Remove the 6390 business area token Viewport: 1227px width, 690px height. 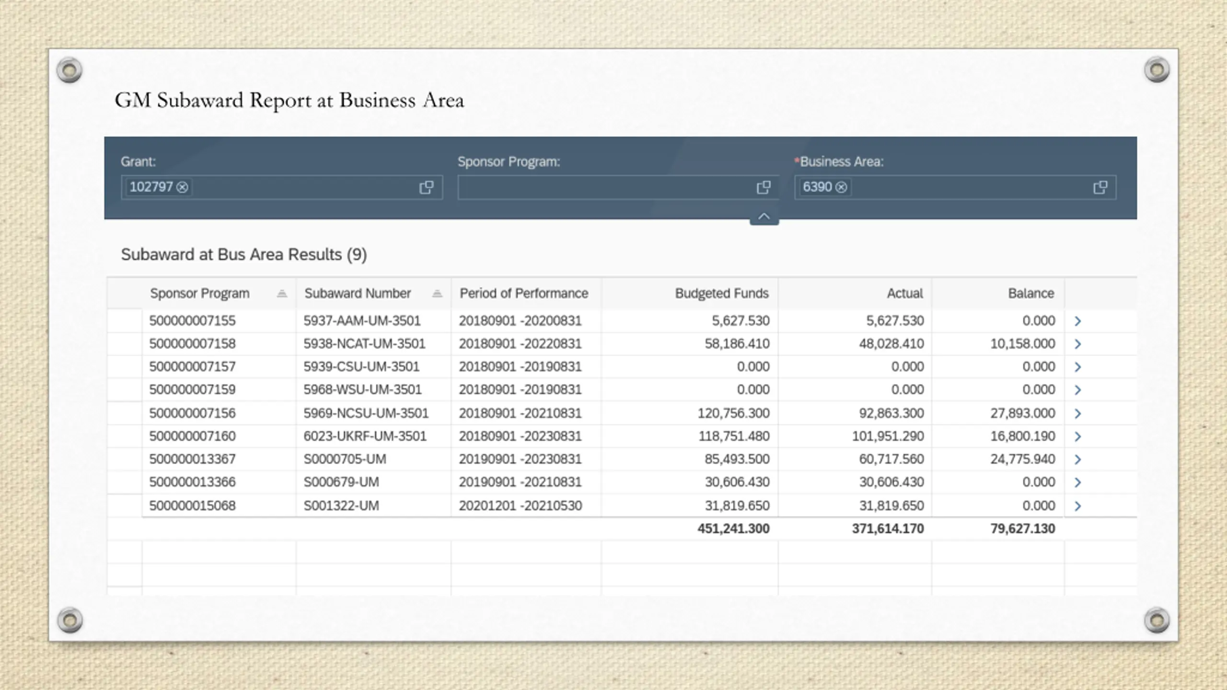click(x=841, y=187)
